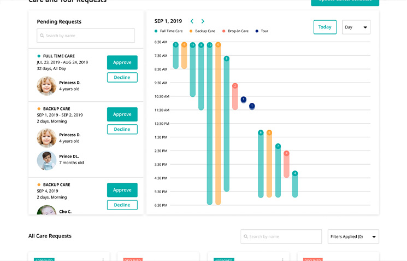The height and width of the screenshot is (261, 407).
Task: Click the teal marker numbered 4 near 4:30 PM
Action: click(295, 173)
